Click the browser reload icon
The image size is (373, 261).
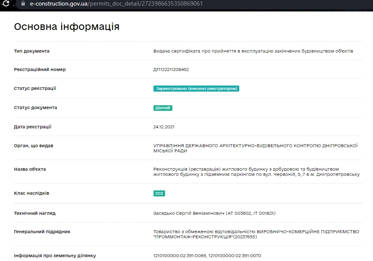(6, 3)
